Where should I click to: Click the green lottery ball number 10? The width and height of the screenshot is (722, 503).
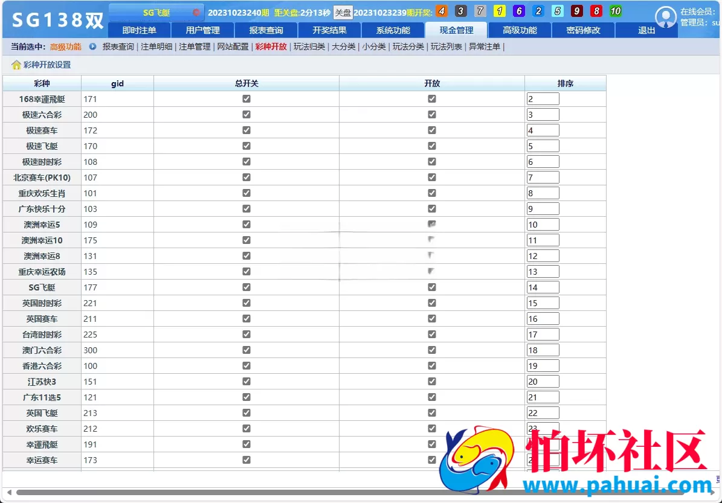tap(615, 11)
